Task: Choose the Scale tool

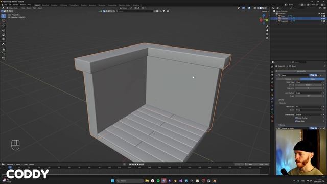Action: (4, 35)
